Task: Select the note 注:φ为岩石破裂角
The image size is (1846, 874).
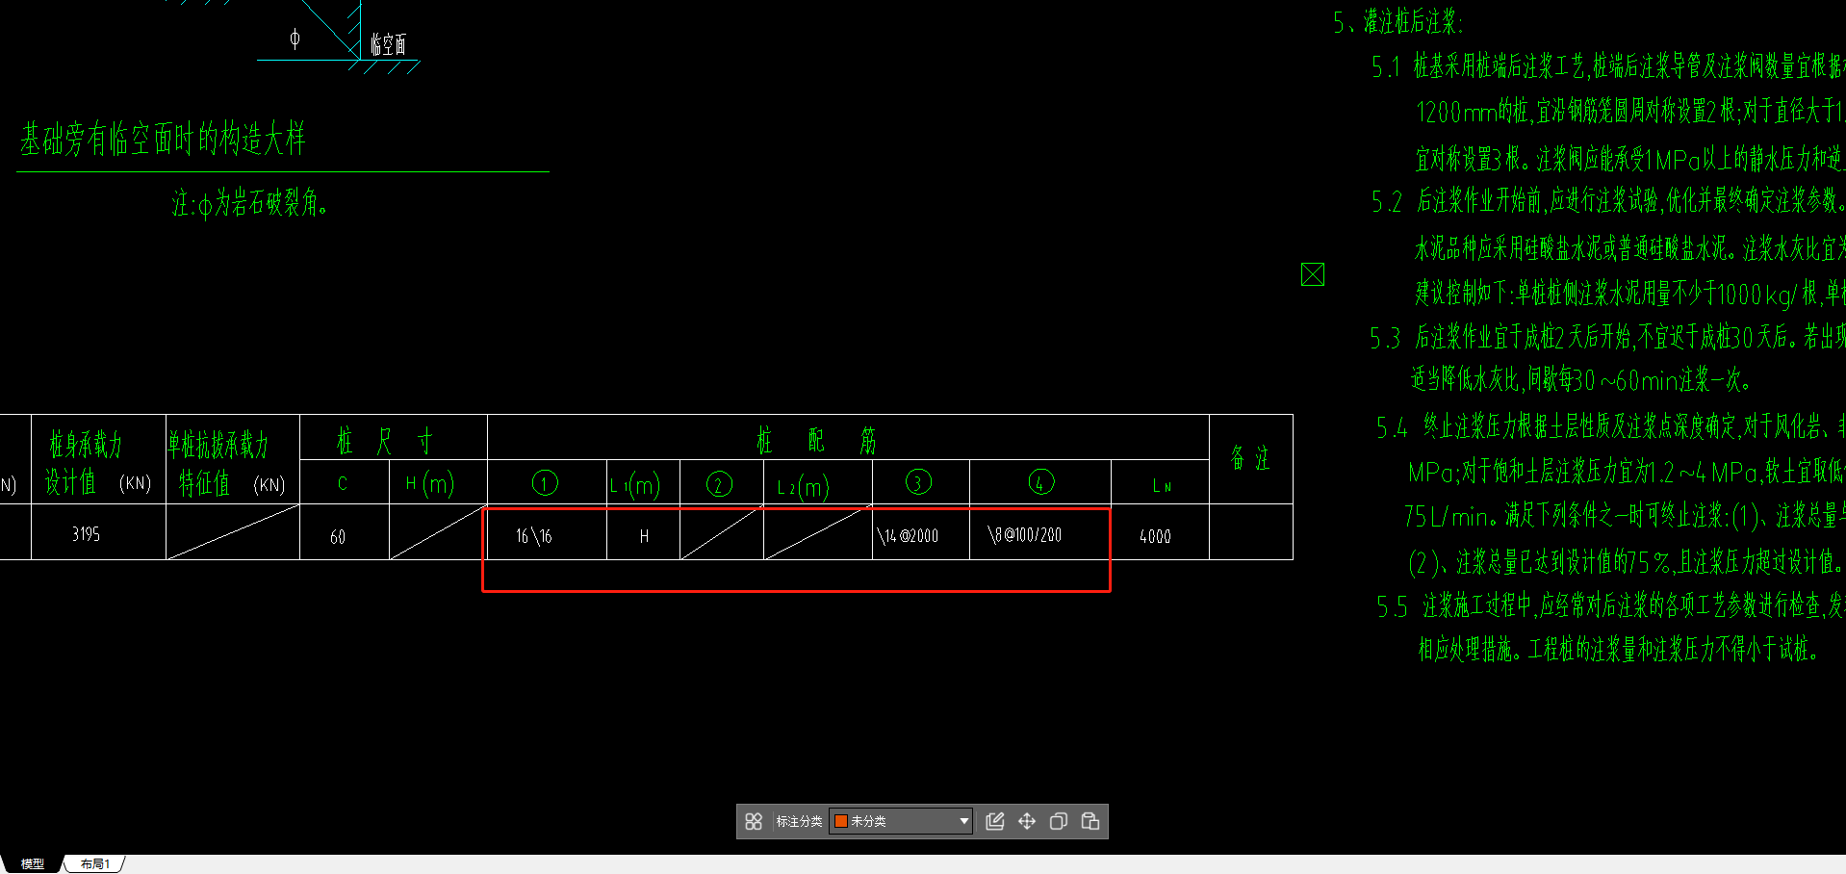Action: pos(250,202)
